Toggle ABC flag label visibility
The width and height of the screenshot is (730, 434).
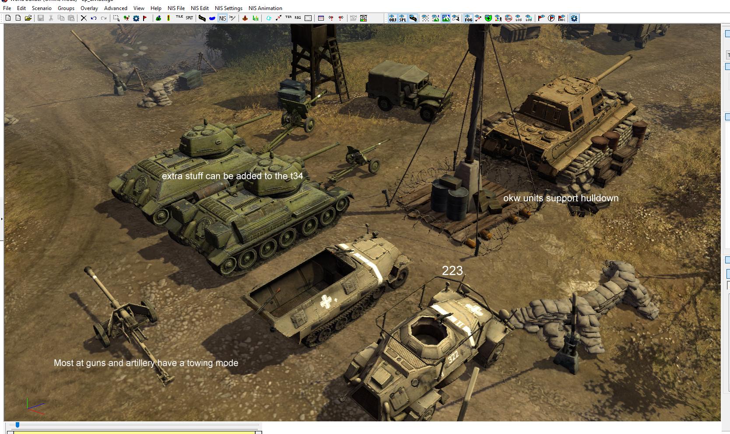[x=562, y=18]
